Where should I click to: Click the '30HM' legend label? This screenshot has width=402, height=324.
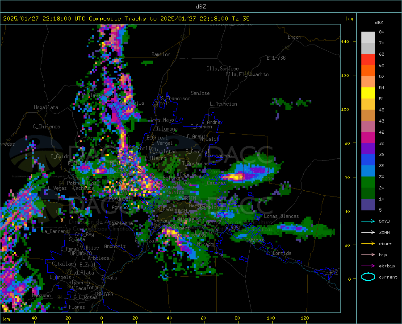[x=384, y=233]
